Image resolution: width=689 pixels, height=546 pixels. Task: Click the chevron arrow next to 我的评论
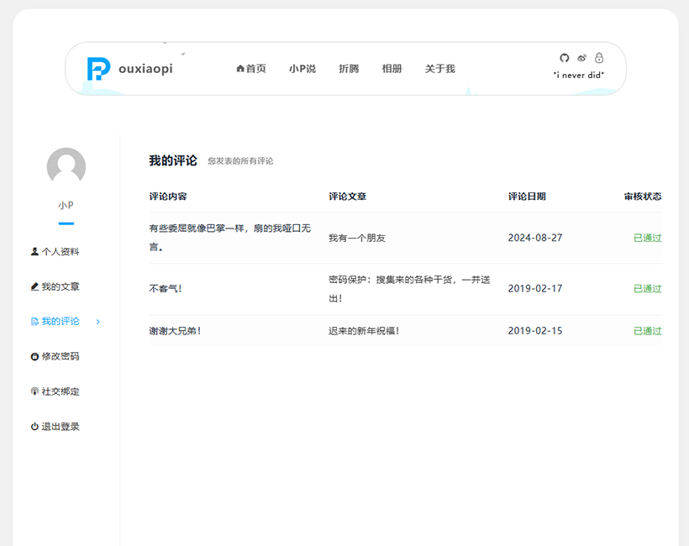(98, 322)
